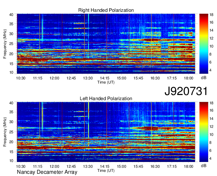The height and width of the screenshot is (176, 217).
Task: Click the 25 frequency tick on the bottom plot
Action: pos(11,132)
